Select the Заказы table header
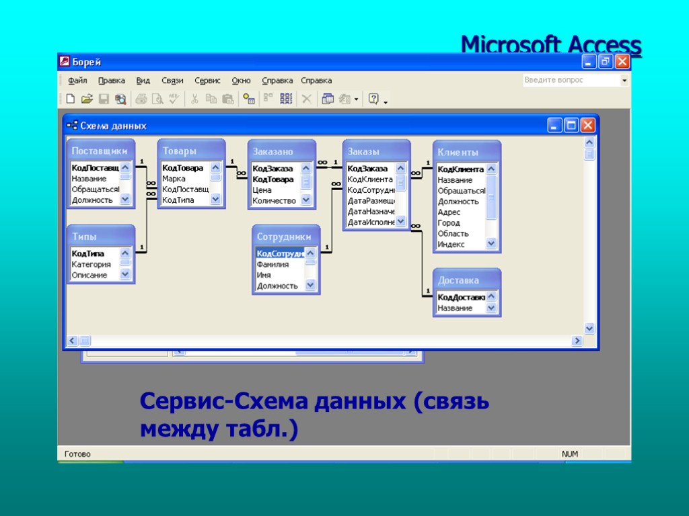689x516 pixels. (377, 151)
